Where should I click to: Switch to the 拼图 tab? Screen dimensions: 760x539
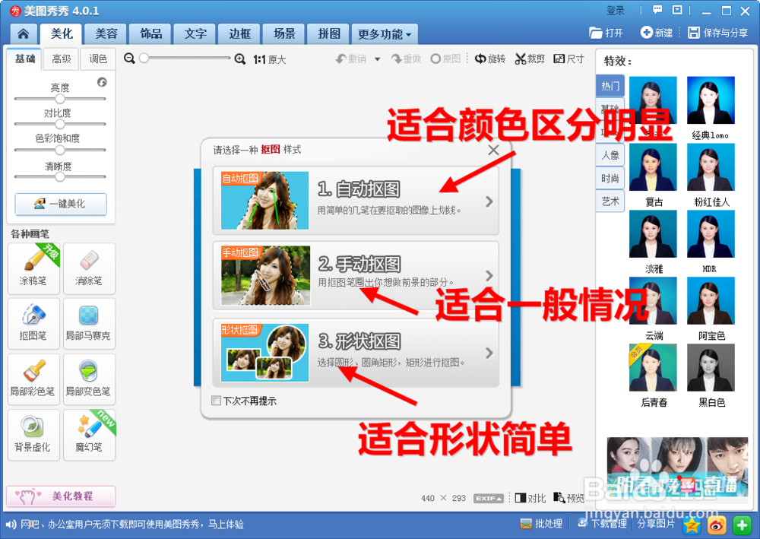329,34
